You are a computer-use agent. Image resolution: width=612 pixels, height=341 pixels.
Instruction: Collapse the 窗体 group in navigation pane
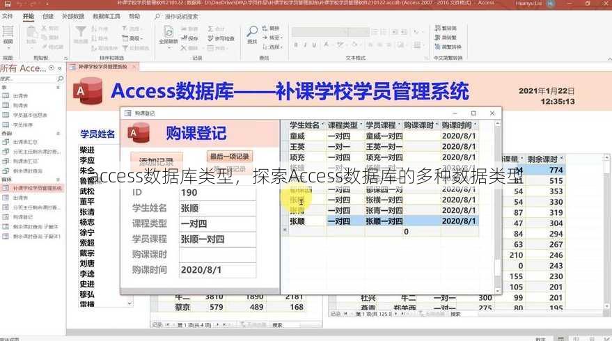click(58, 180)
